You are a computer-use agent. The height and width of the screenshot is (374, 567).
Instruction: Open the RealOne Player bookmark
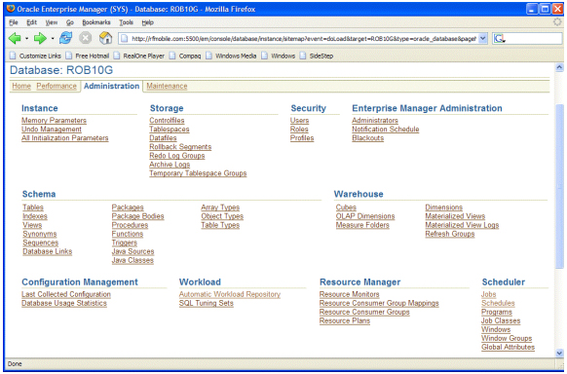coord(139,56)
